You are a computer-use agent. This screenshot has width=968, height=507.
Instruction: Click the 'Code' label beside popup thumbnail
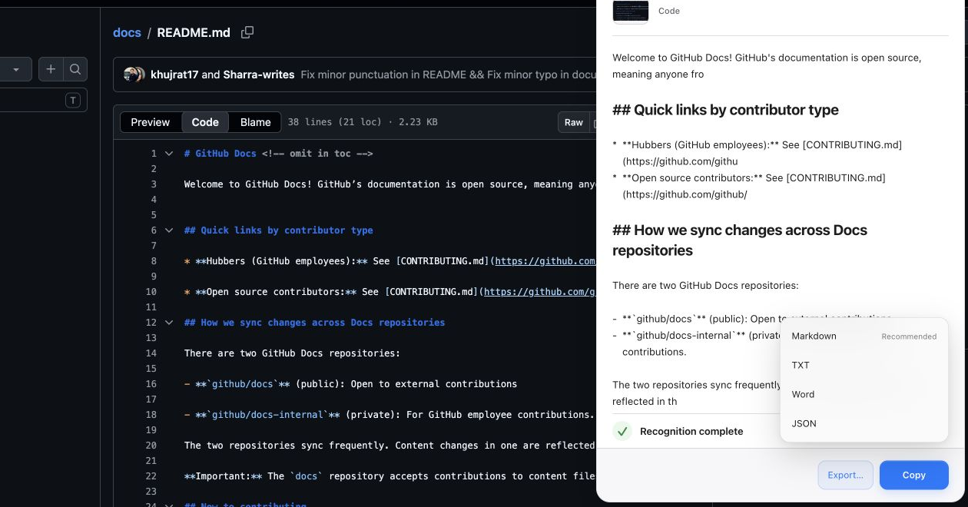pos(669,11)
